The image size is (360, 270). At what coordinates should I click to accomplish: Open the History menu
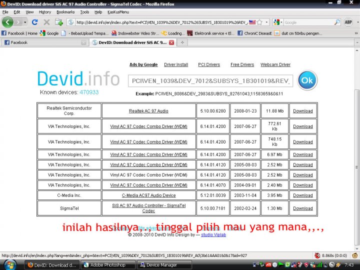[45, 12]
